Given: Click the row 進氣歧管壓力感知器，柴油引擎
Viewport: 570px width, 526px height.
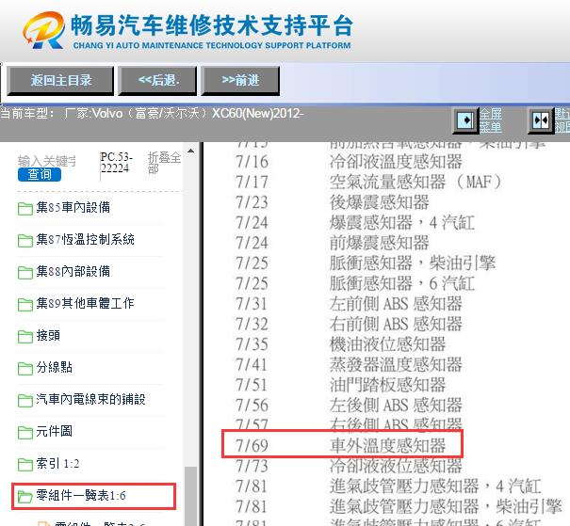Looking at the screenshot, I should [x=399, y=507].
